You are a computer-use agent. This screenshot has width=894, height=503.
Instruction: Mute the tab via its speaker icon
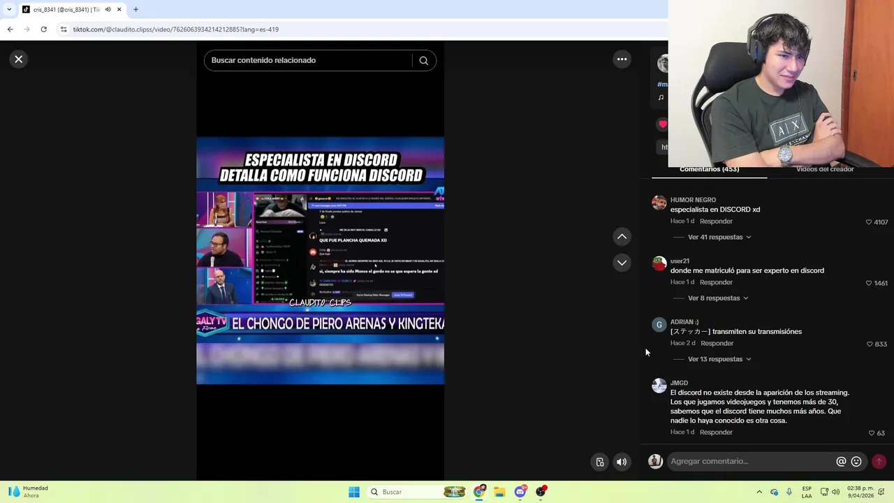108,10
